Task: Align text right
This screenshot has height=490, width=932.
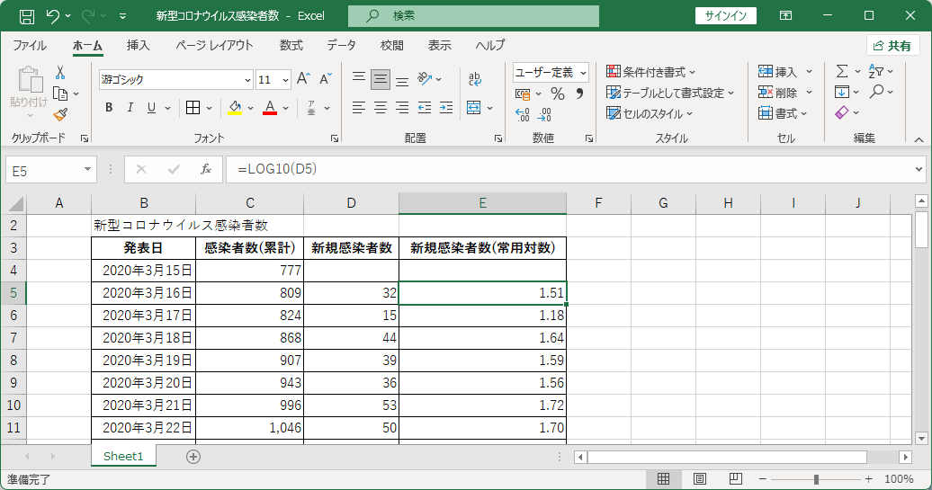Action: [x=402, y=108]
